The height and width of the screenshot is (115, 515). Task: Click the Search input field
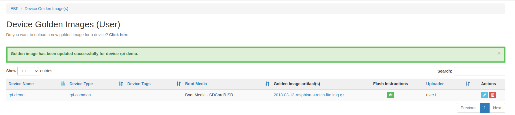479,71
